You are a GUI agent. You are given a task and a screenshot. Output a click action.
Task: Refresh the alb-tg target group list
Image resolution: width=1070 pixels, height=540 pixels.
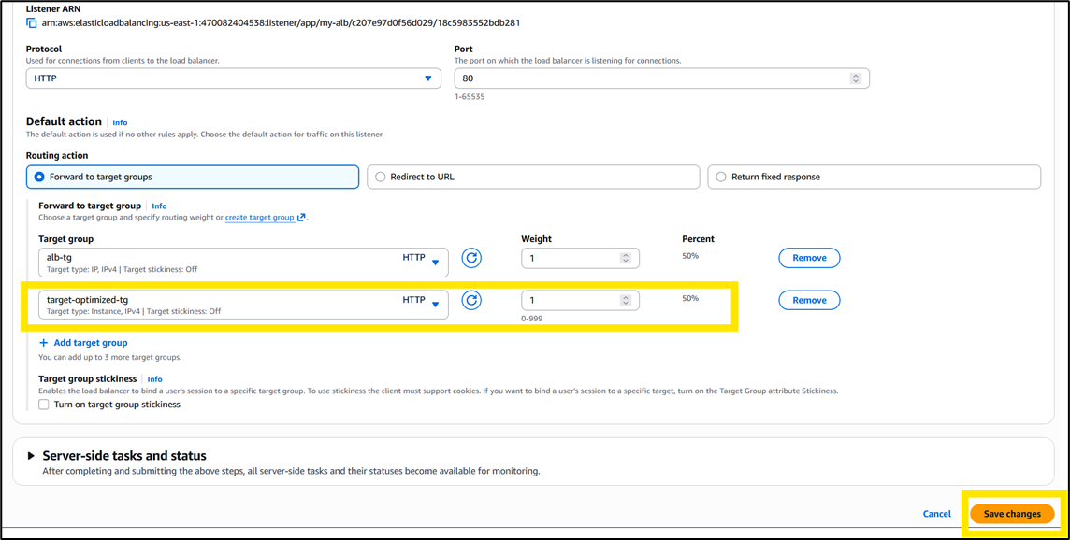pyautogui.click(x=472, y=258)
